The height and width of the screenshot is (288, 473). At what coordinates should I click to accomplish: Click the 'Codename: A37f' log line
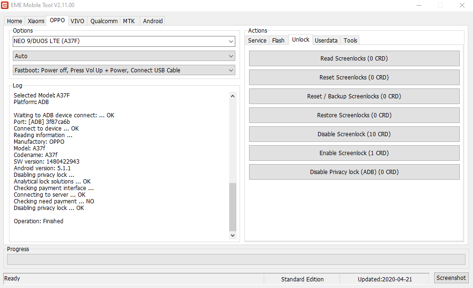coord(36,155)
